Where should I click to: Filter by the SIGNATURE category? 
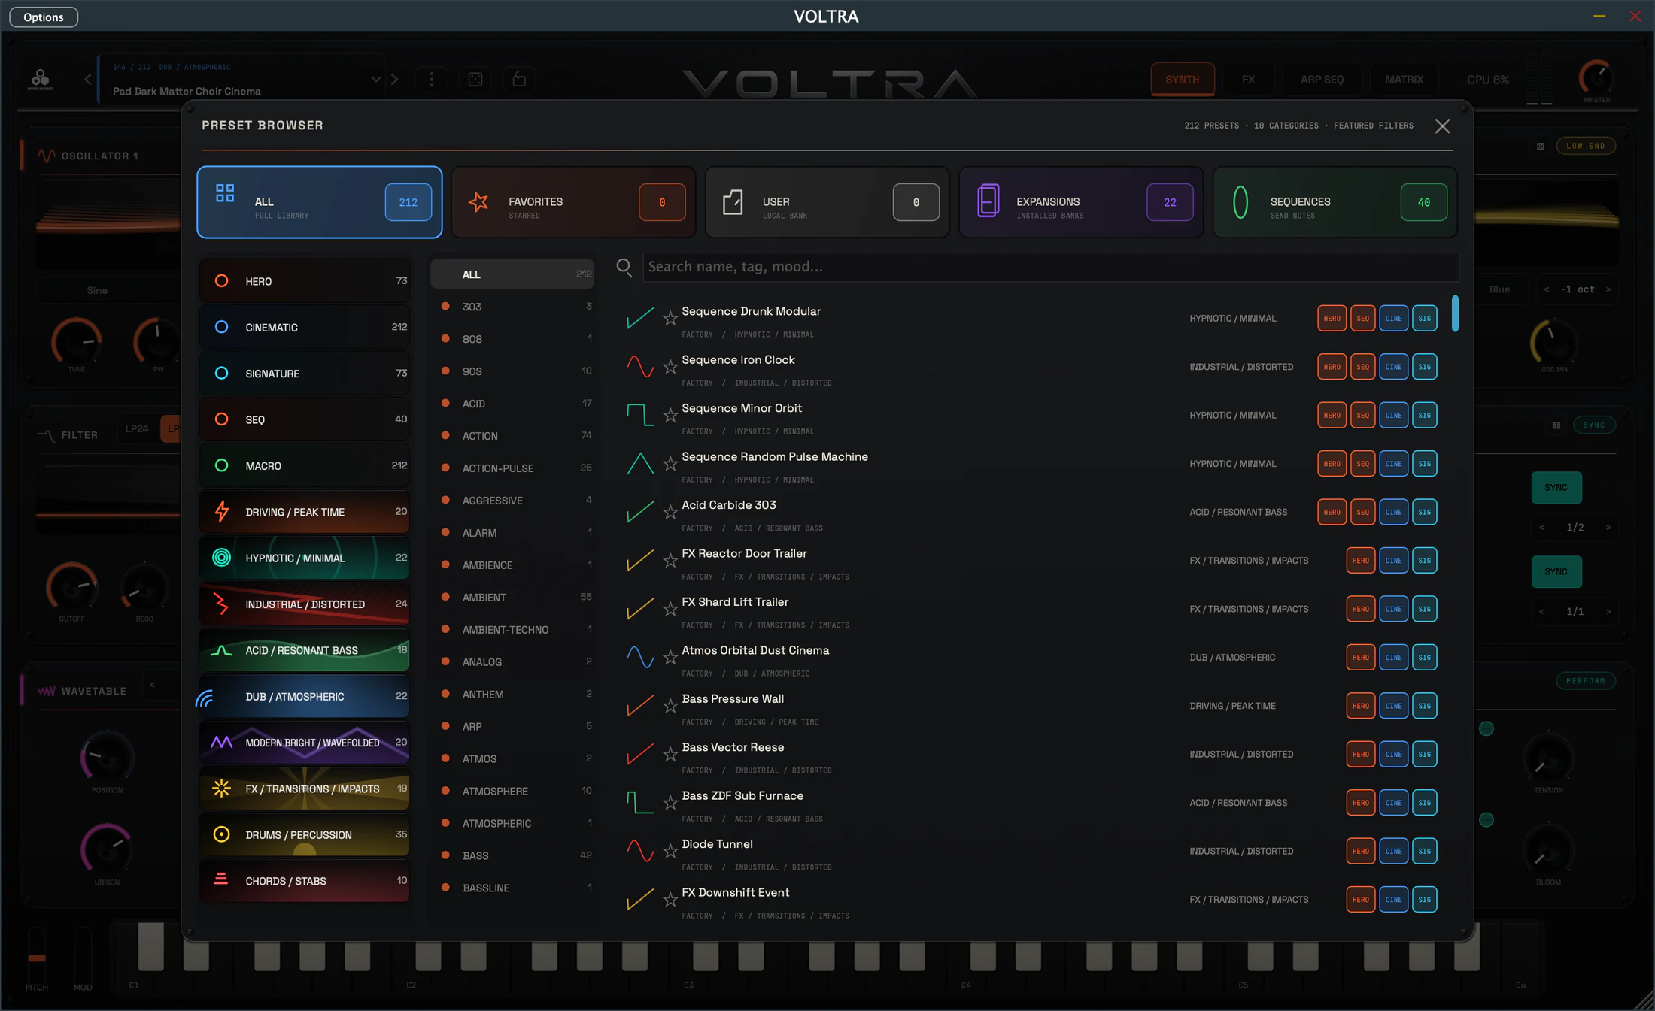[305, 374]
